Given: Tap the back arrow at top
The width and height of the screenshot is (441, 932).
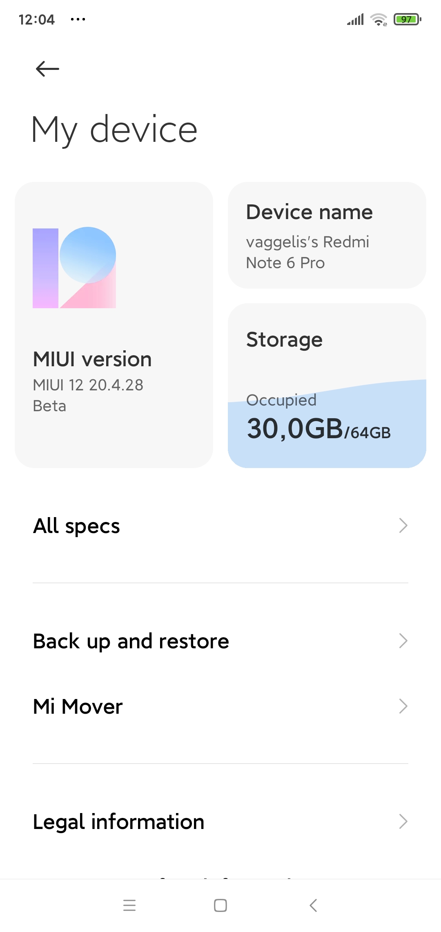Looking at the screenshot, I should 47,69.
